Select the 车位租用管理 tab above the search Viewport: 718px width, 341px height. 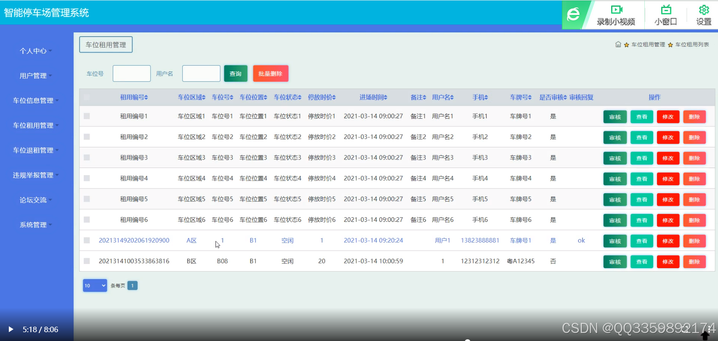(x=106, y=45)
